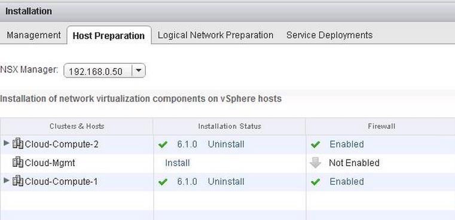The image size is (455, 220).
Task: Select the Cloud-Mgmt row name
Action: (x=50, y=163)
